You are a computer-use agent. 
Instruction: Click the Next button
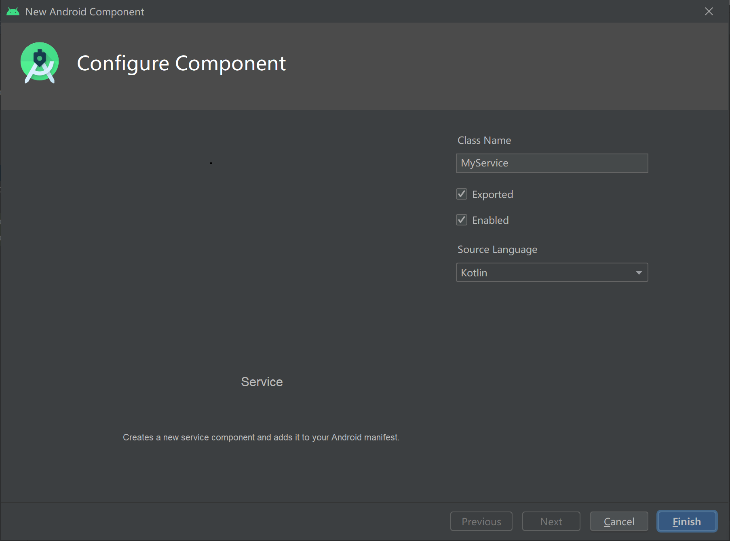tap(551, 522)
